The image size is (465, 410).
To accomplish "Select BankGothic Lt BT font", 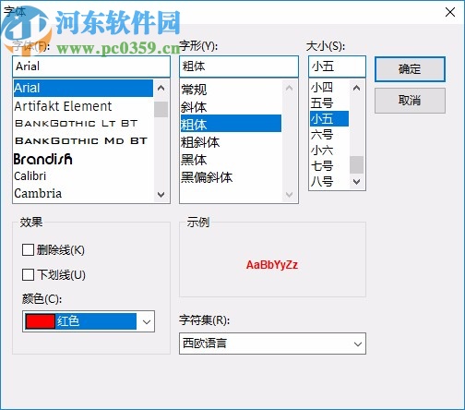I will tap(83, 124).
